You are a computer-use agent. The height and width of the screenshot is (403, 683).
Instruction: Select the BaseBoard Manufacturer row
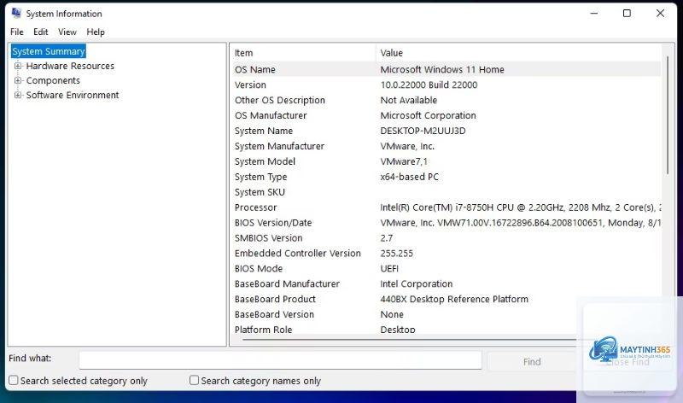pyautogui.click(x=446, y=283)
